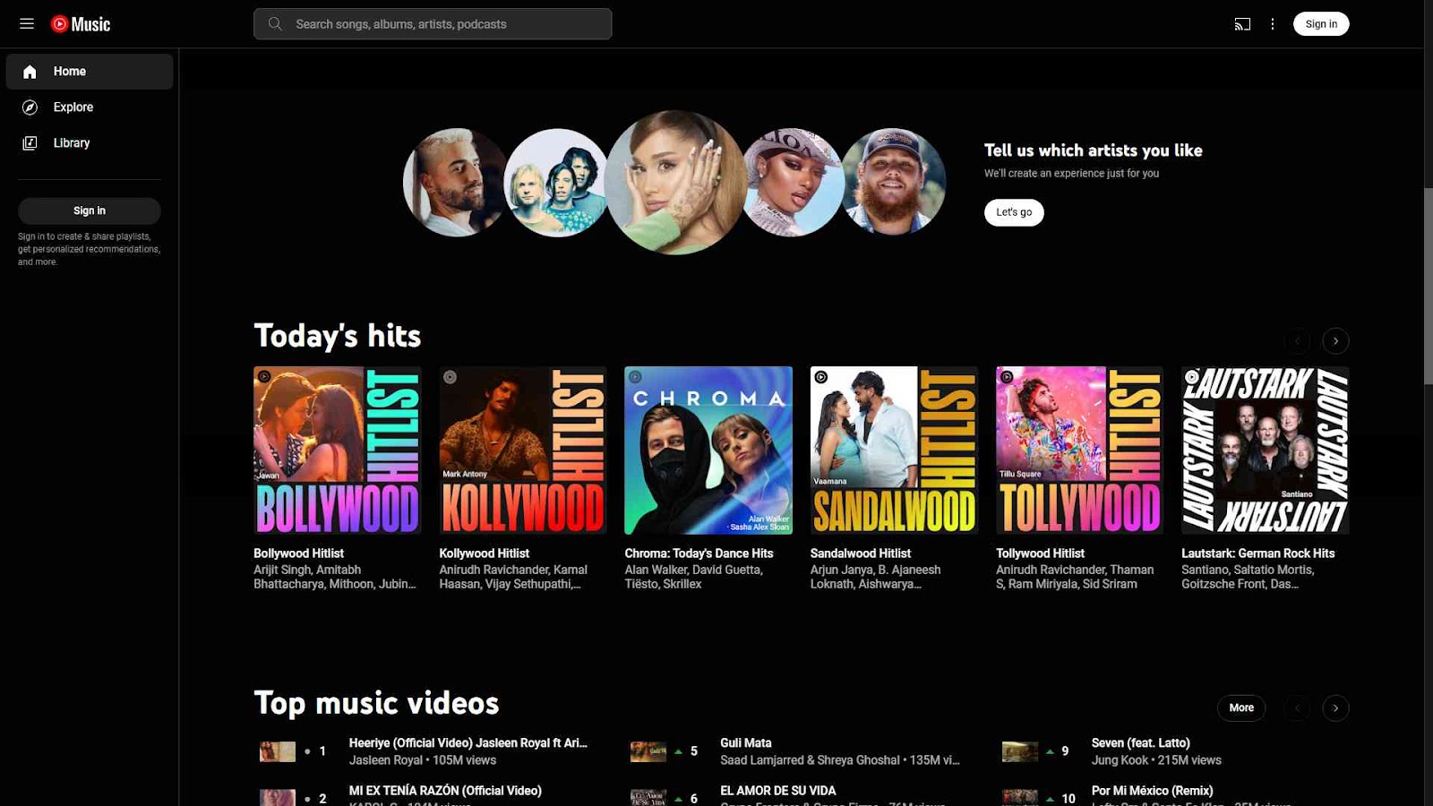Screen dimensions: 1433x806
Task: Focus the search songs, albums, artists field
Action: [433, 24]
